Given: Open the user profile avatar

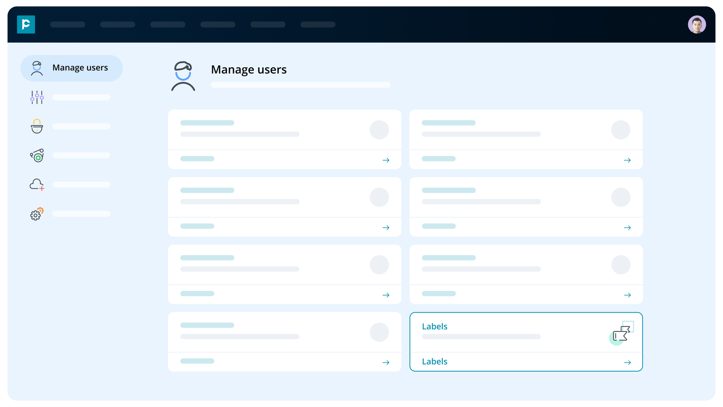Looking at the screenshot, I should [x=697, y=25].
